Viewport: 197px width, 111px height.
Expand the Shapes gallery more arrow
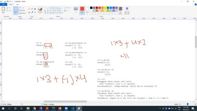tap(62, 13)
